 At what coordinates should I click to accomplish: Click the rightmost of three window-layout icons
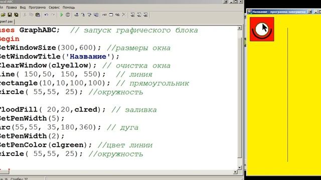(145, 15)
